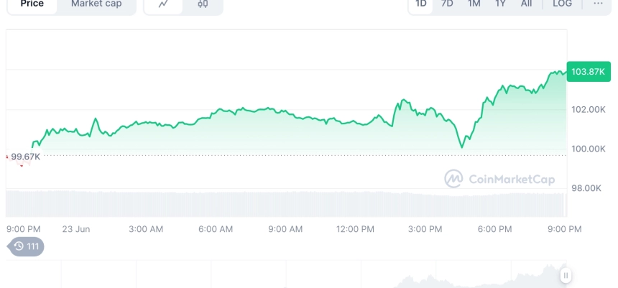618x288 pixels.
Task: Click the 12:00 PM time axis label
Action: (355, 229)
